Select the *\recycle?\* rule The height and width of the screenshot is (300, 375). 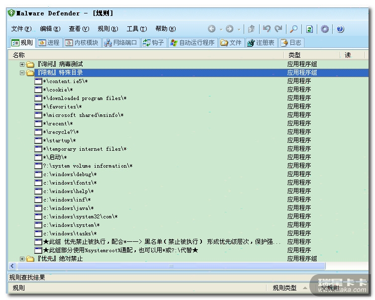click(61, 132)
